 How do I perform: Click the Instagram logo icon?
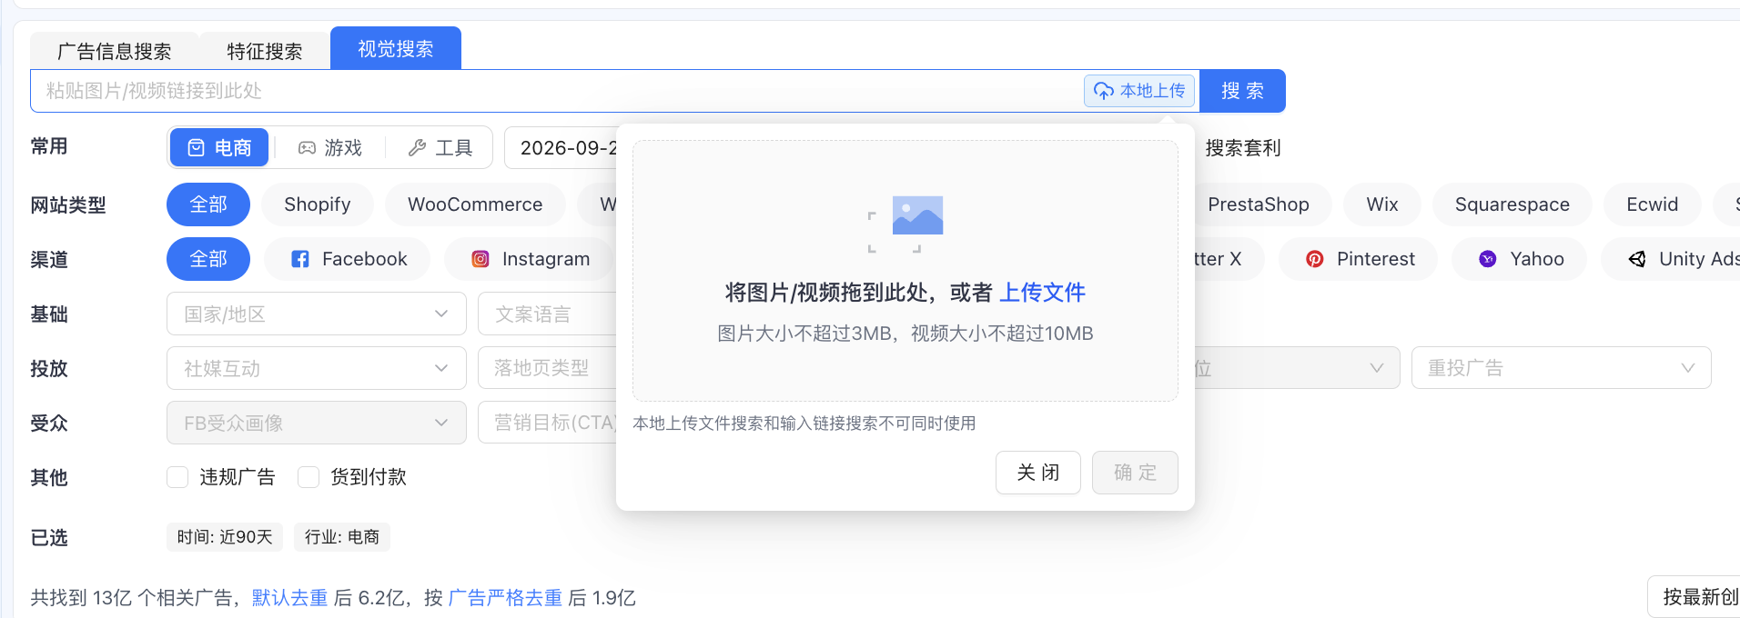click(x=481, y=259)
